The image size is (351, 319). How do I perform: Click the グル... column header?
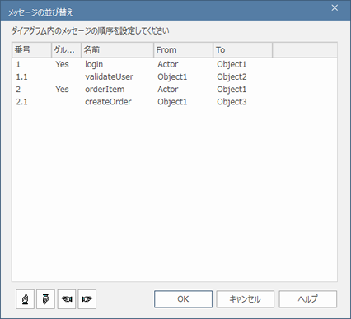coord(66,50)
